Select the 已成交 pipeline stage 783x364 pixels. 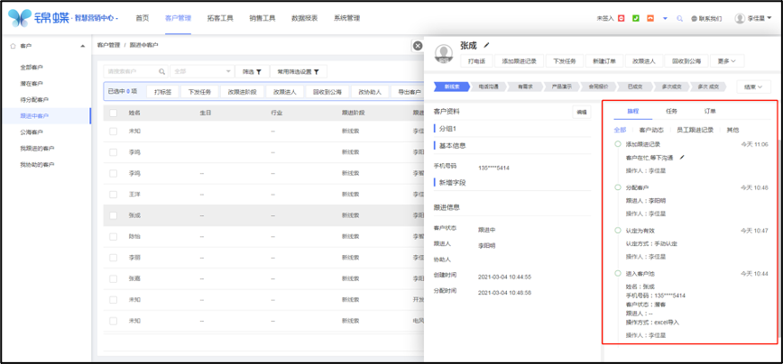[x=634, y=86]
